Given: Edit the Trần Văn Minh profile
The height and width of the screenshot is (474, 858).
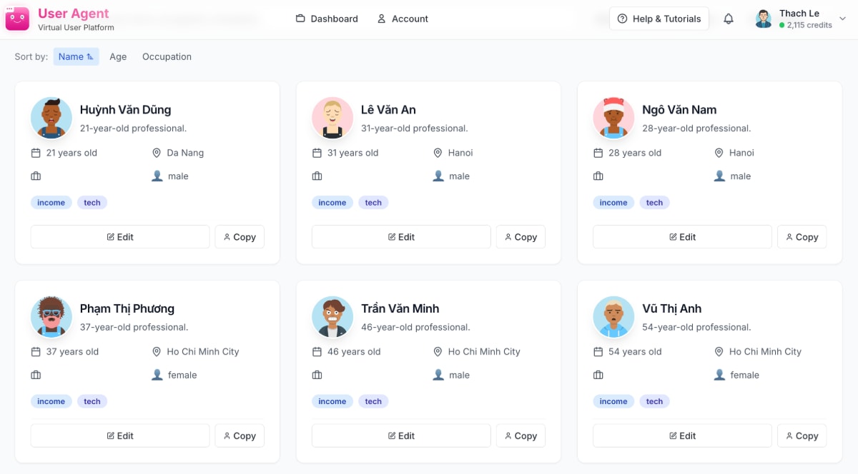Looking at the screenshot, I should [400, 435].
